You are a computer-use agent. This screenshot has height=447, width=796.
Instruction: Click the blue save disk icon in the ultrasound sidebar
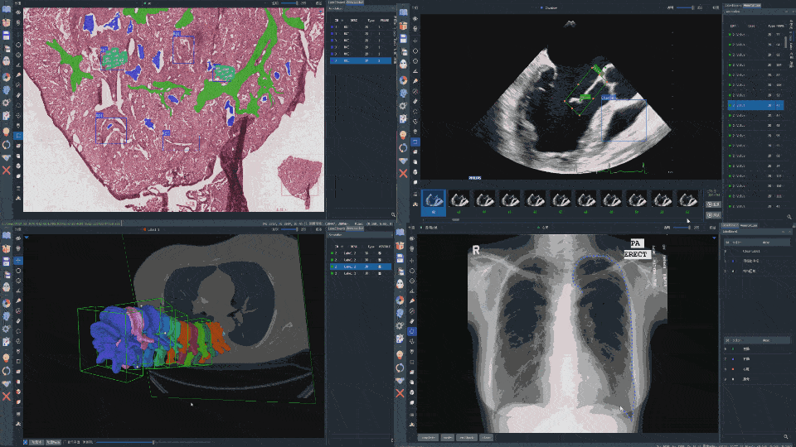403,39
